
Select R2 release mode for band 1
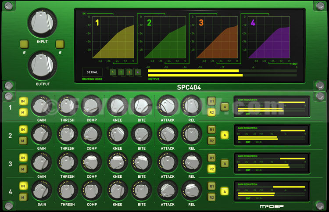tap(211, 112)
